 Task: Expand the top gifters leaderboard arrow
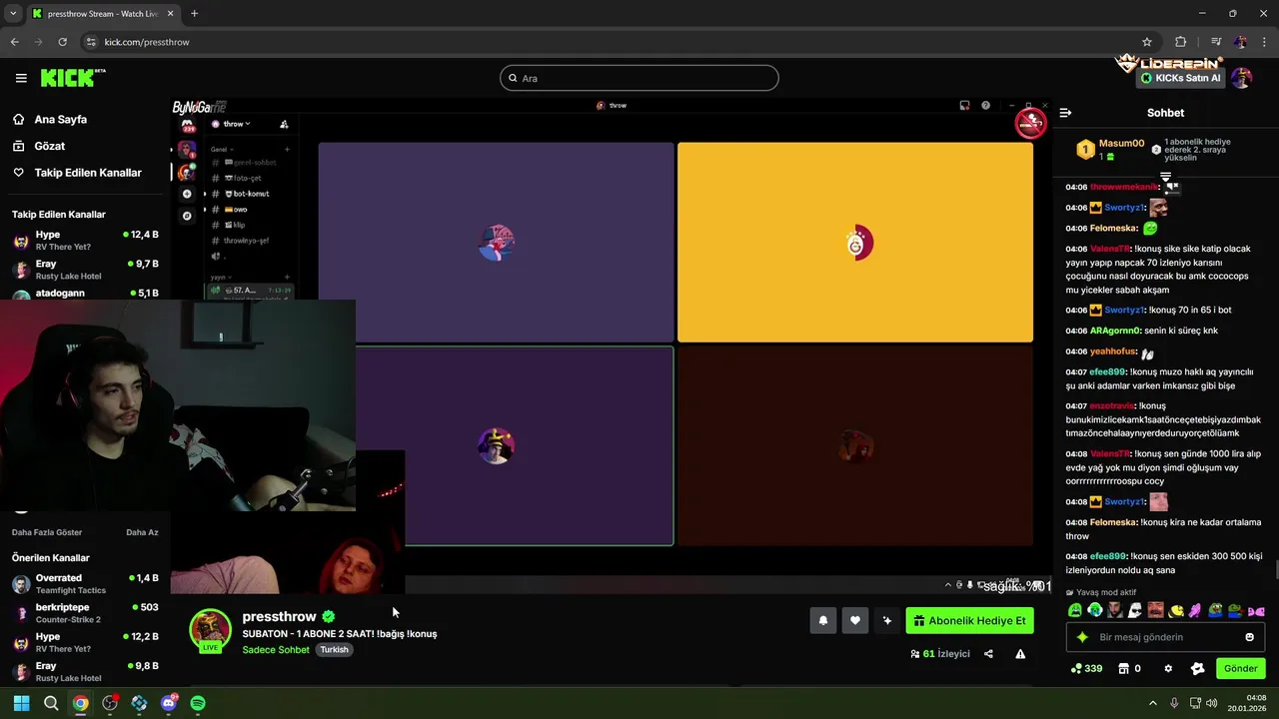click(x=1165, y=179)
